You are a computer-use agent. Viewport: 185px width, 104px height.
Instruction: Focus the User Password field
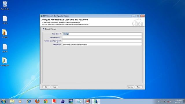tap(102, 37)
